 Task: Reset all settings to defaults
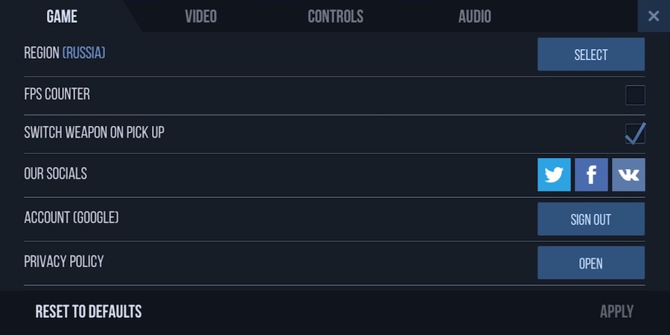point(89,311)
